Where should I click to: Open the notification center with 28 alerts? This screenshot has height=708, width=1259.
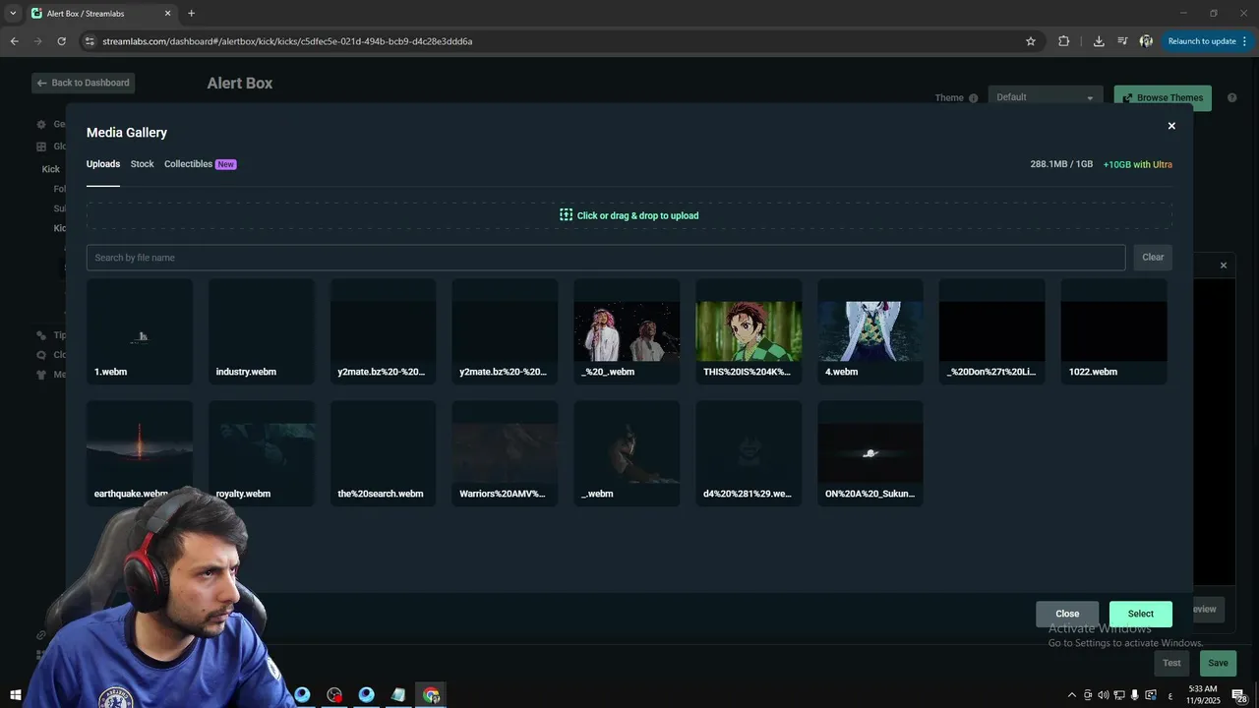(x=1241, y=695)
